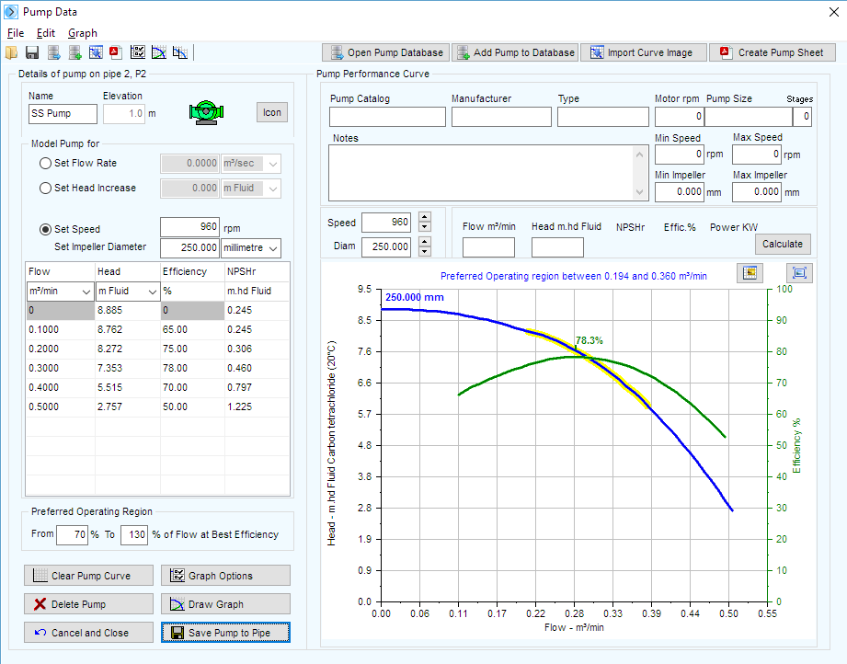Click the Max Impeller mm field
Screen dimensions: 847x664
(x=756, y=192)
